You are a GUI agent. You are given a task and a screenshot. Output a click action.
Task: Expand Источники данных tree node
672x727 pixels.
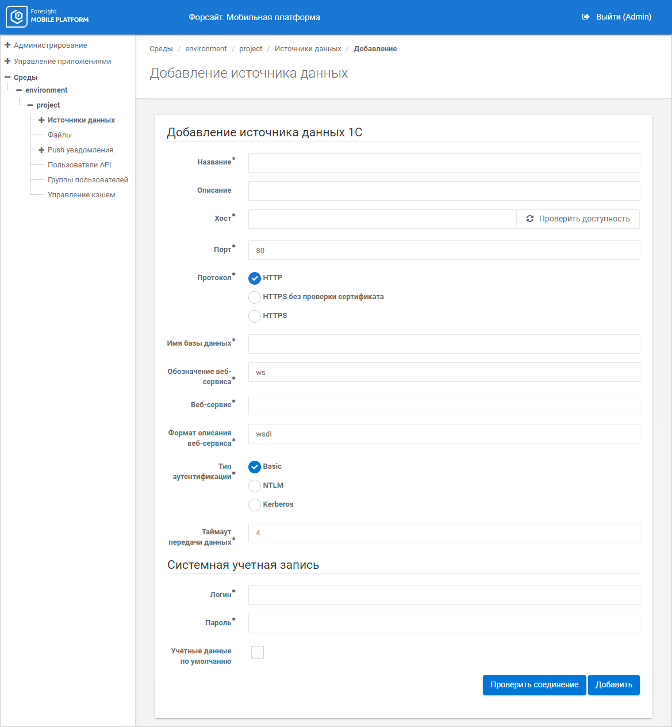[x=41, y=120]
